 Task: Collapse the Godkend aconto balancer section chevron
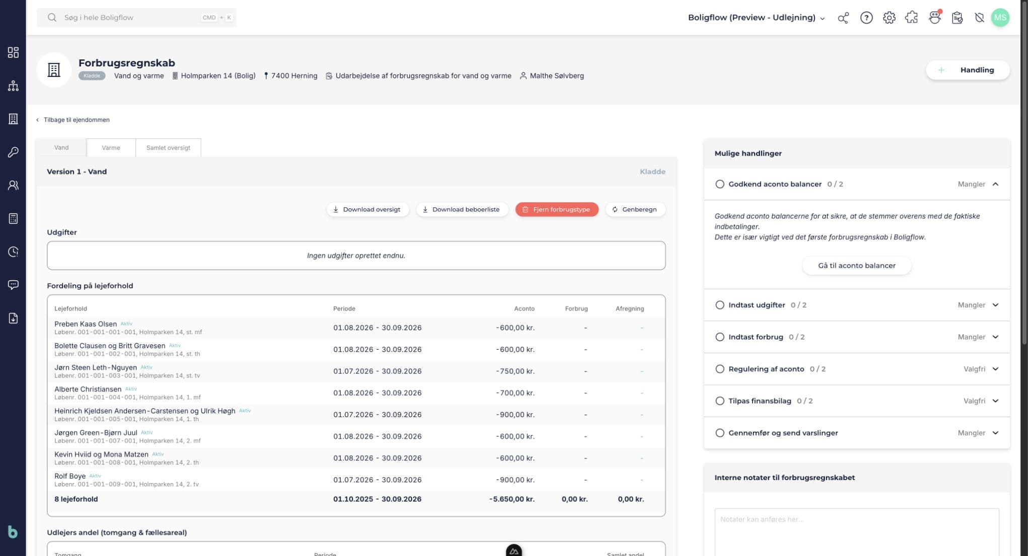(x=996, y=184)
